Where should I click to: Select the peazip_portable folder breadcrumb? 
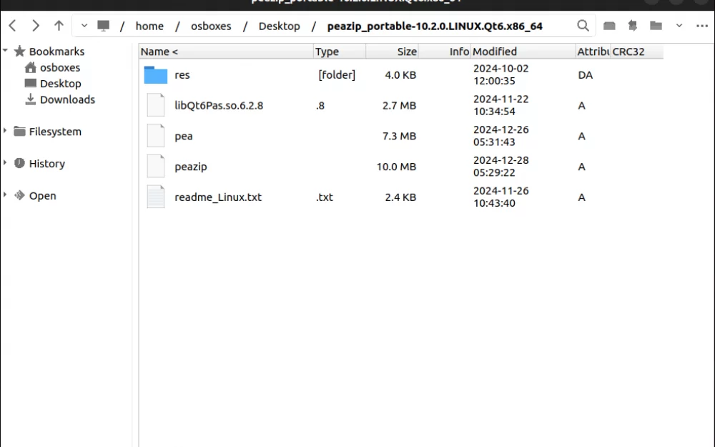(x=435, y=26)
